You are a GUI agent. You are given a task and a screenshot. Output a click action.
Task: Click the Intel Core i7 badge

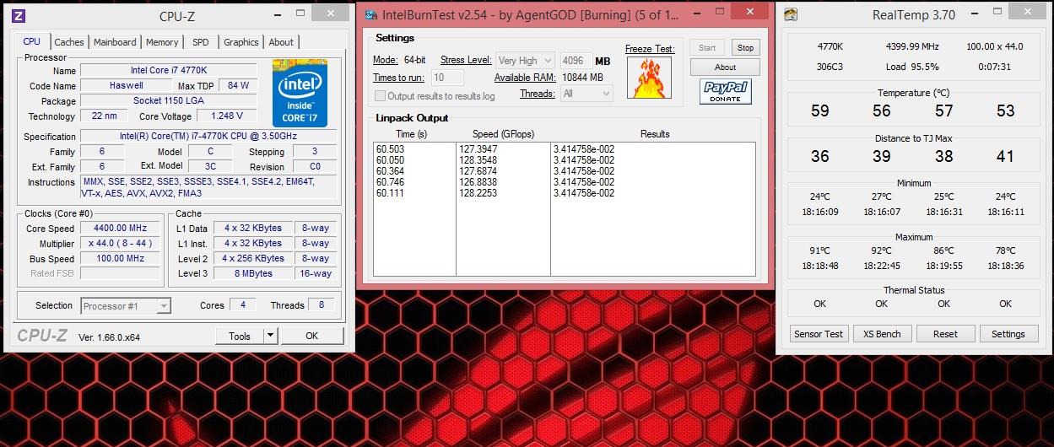click(x=299, y=93)
